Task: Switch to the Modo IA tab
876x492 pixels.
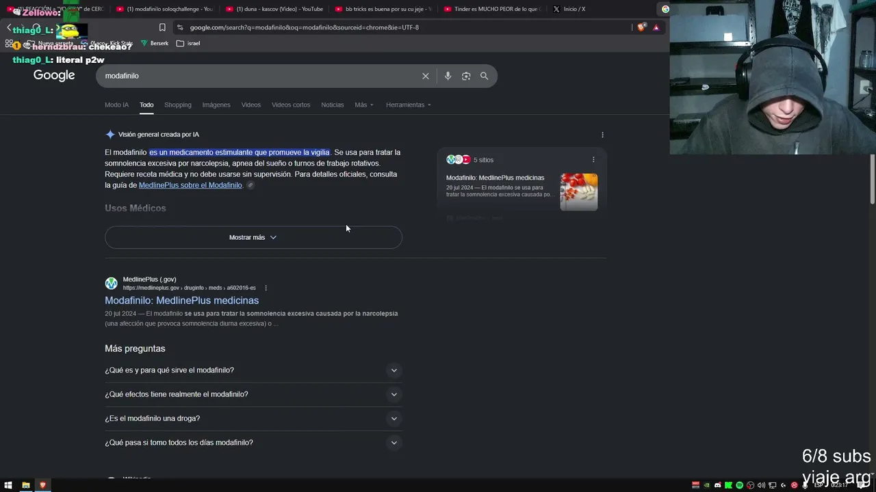Action: pos(116,105)
